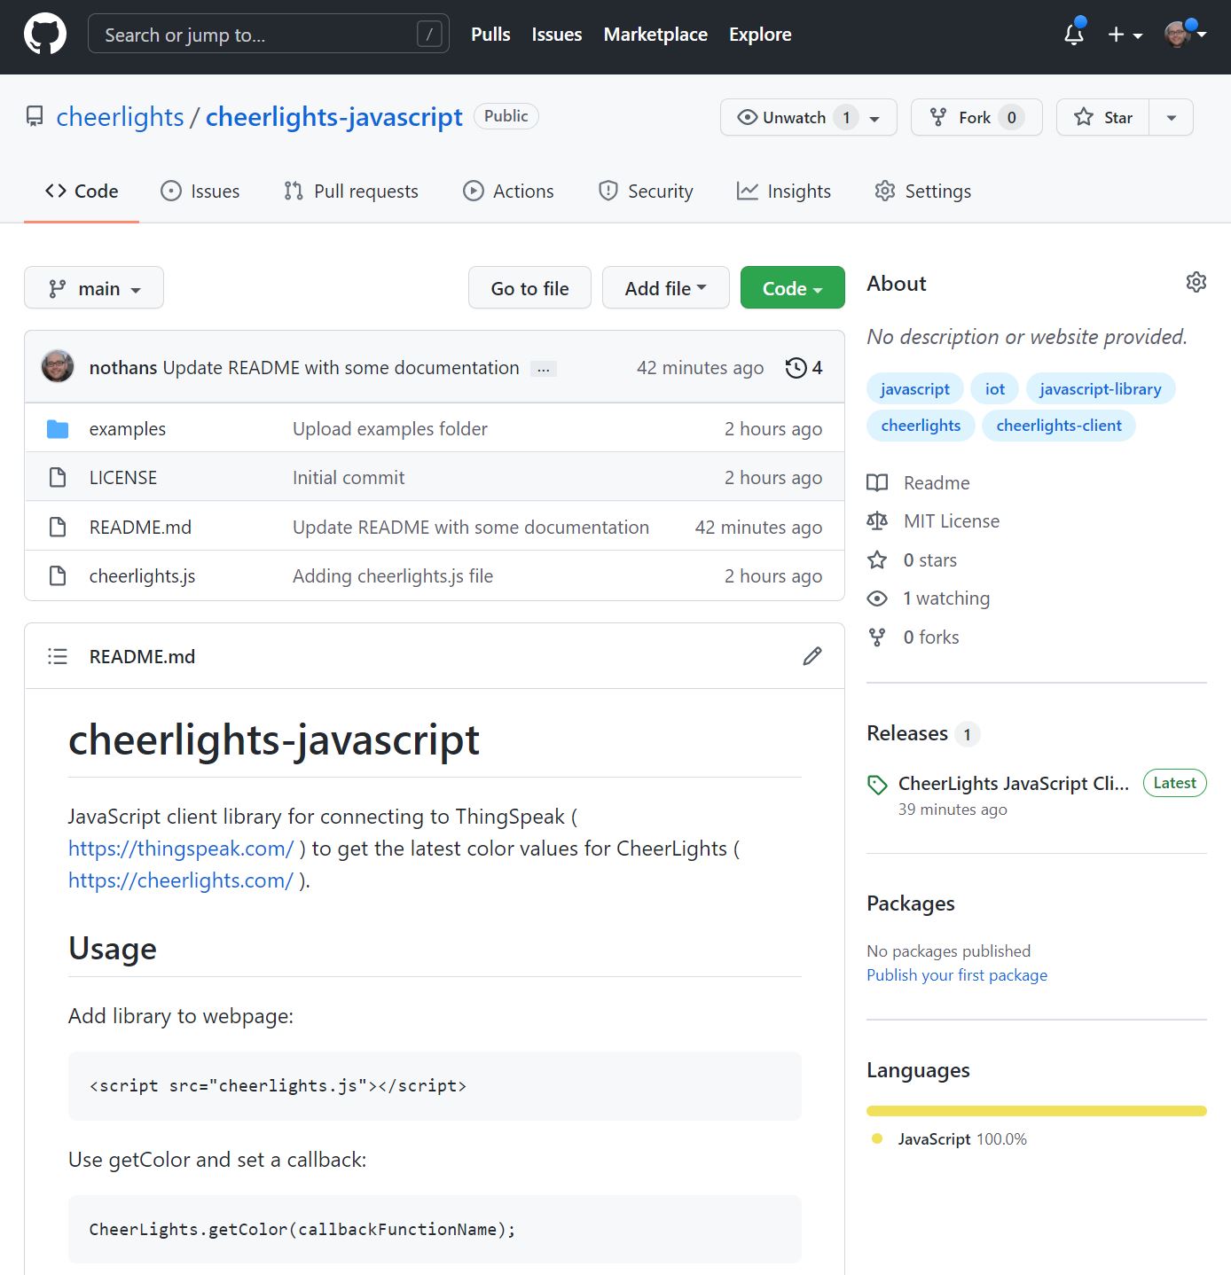The height and width of the screenshot is (1275, 1231).
Task: Switch to the Code tab
Action: point(82,191)
